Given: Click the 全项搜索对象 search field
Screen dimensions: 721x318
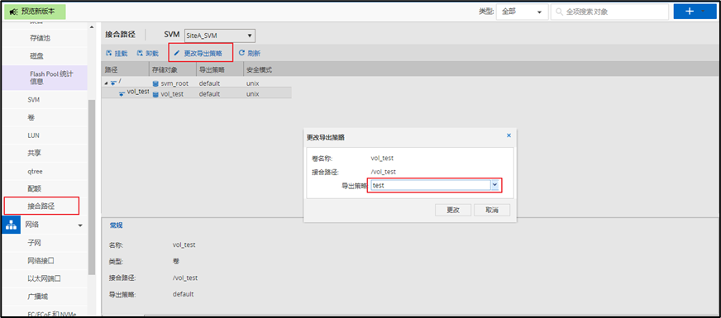Looking at the screenshot, I should coord(609,12).
